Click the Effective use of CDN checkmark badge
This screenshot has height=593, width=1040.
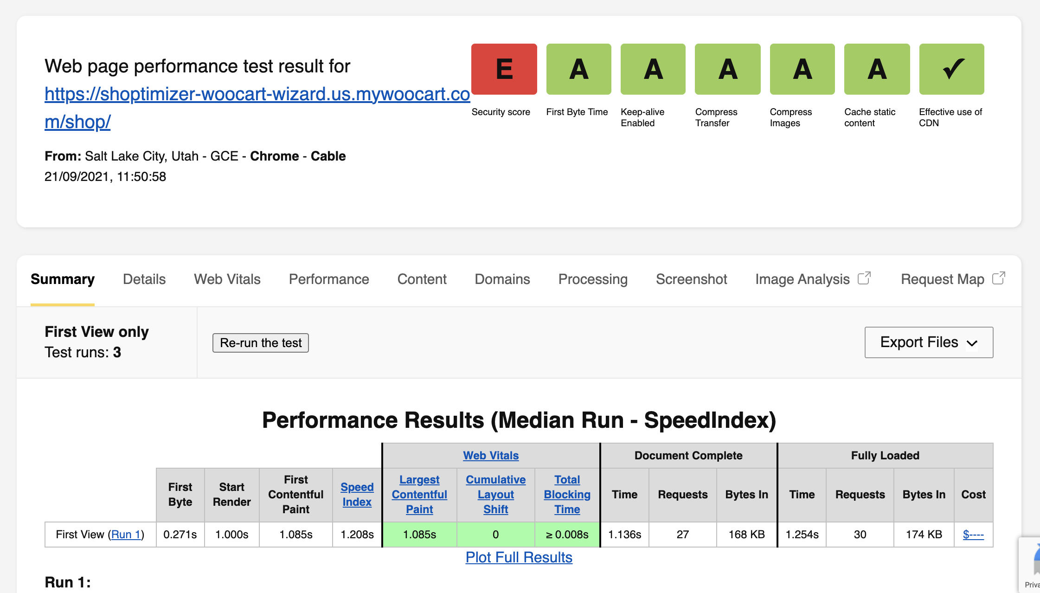coord(952,69)
